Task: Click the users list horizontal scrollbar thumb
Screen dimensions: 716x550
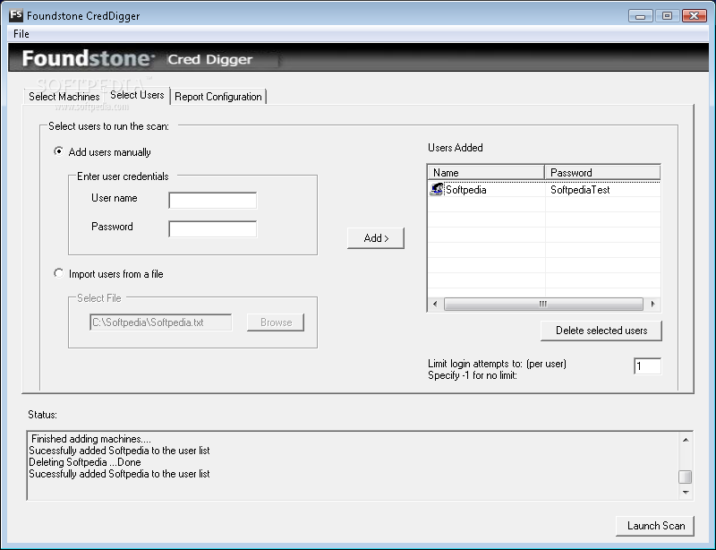Action: (x=543, y=304)
